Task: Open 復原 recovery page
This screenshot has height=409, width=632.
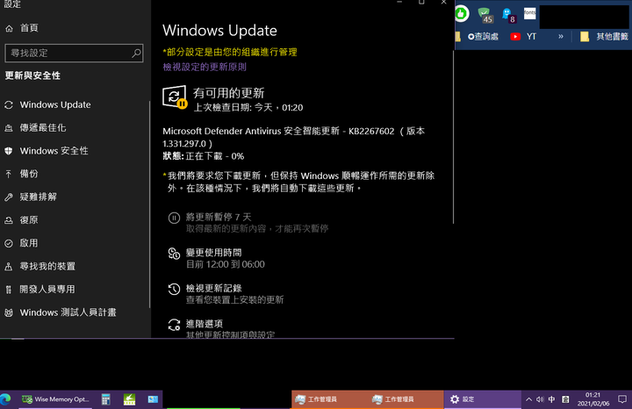Action: (29, 219)
